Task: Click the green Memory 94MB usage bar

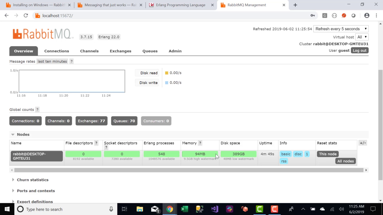Action: pos(200,154)
